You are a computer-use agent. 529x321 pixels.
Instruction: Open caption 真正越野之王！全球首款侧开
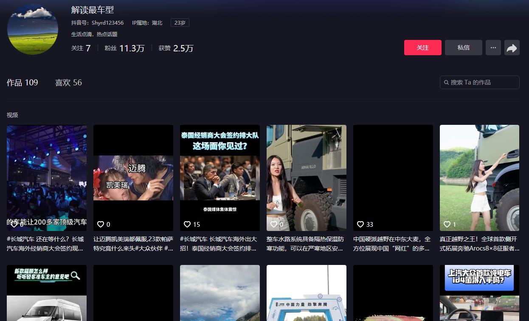point(479,244)
